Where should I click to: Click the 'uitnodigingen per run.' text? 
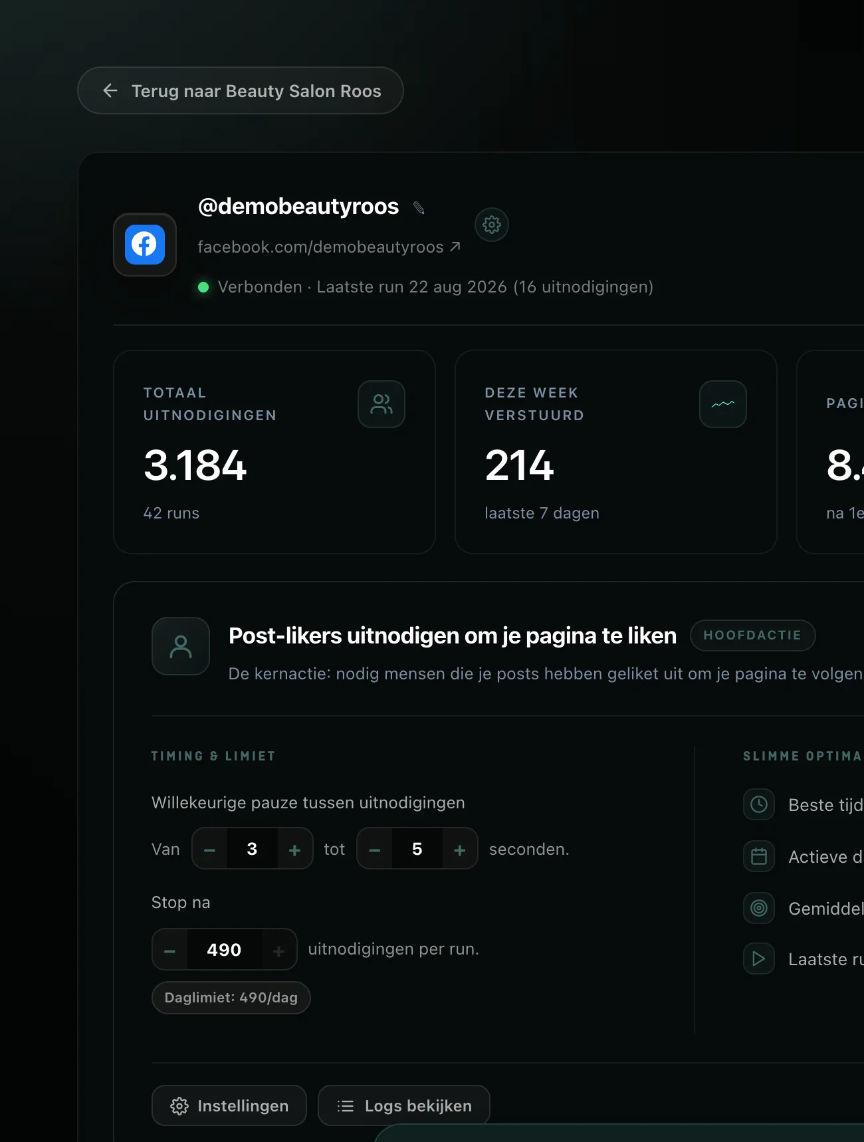393,949
